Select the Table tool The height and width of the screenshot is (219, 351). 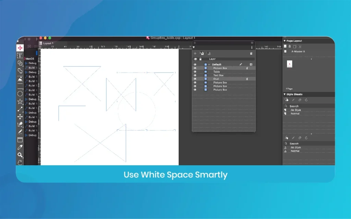pyautogui.click(x=20, y=140)
